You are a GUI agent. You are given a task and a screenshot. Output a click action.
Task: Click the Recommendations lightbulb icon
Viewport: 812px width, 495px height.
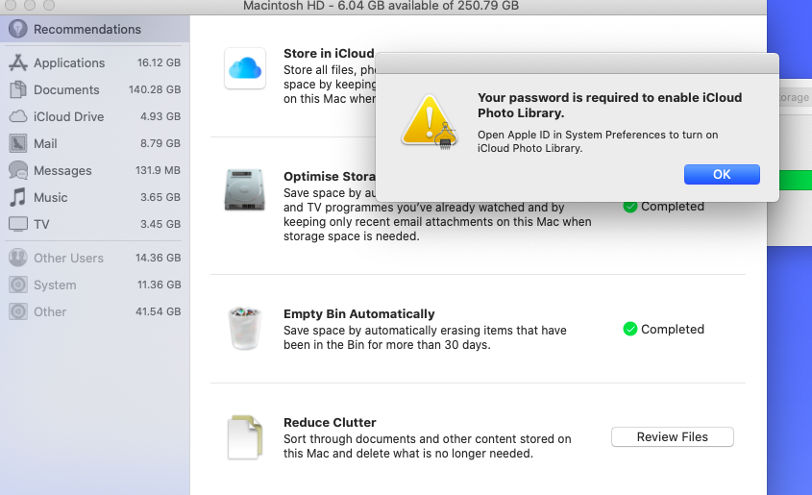click(17, 29)
